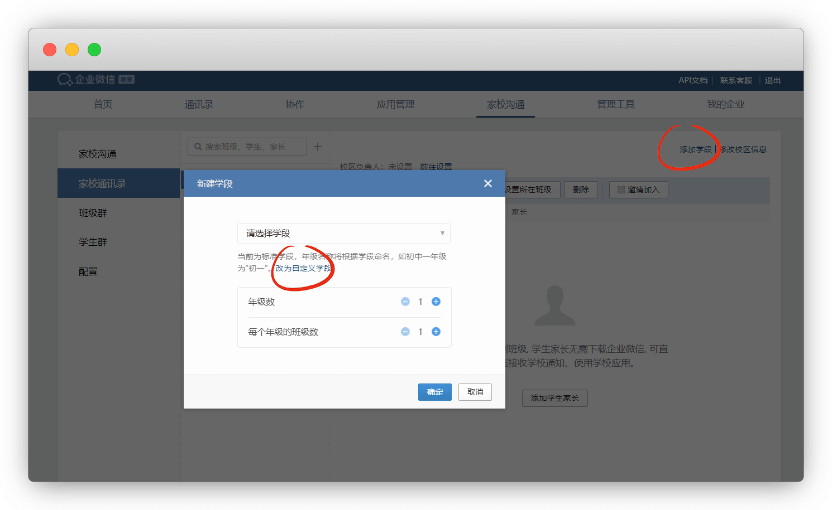Click 添加学段 link at top right
This screenshot has width=832, height=510.
click(x=695, y=149)
